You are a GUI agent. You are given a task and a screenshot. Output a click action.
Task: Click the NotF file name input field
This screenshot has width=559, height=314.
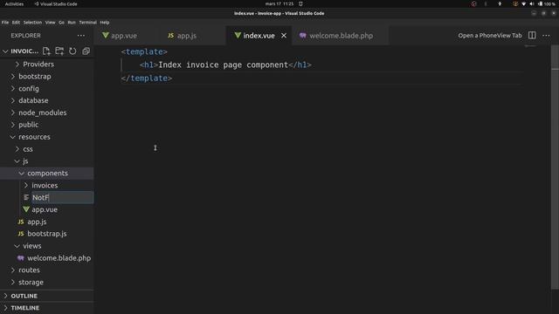pos(63,197)
